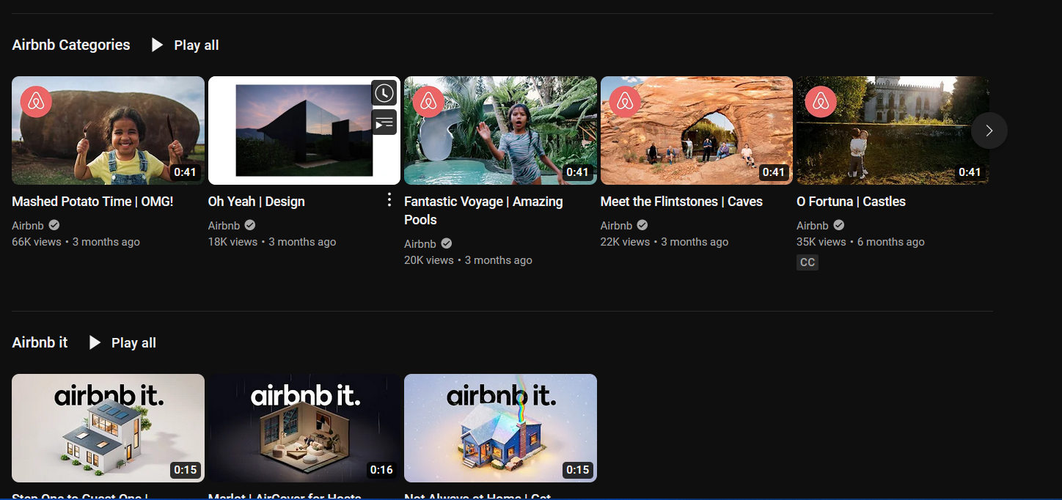
Task: Play the Mashed Potato Time thumbnail
Action: 108,130
